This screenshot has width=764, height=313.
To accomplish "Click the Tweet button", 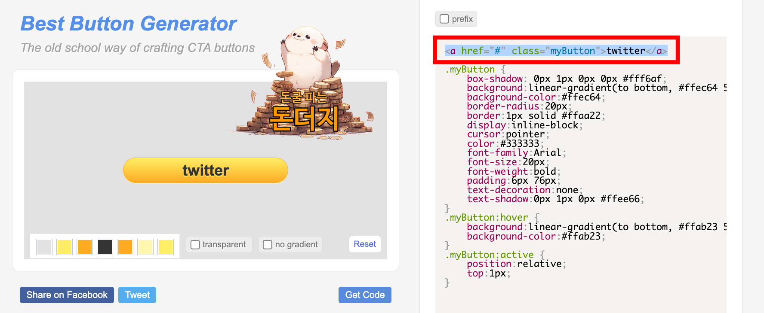I will (137, 295).
